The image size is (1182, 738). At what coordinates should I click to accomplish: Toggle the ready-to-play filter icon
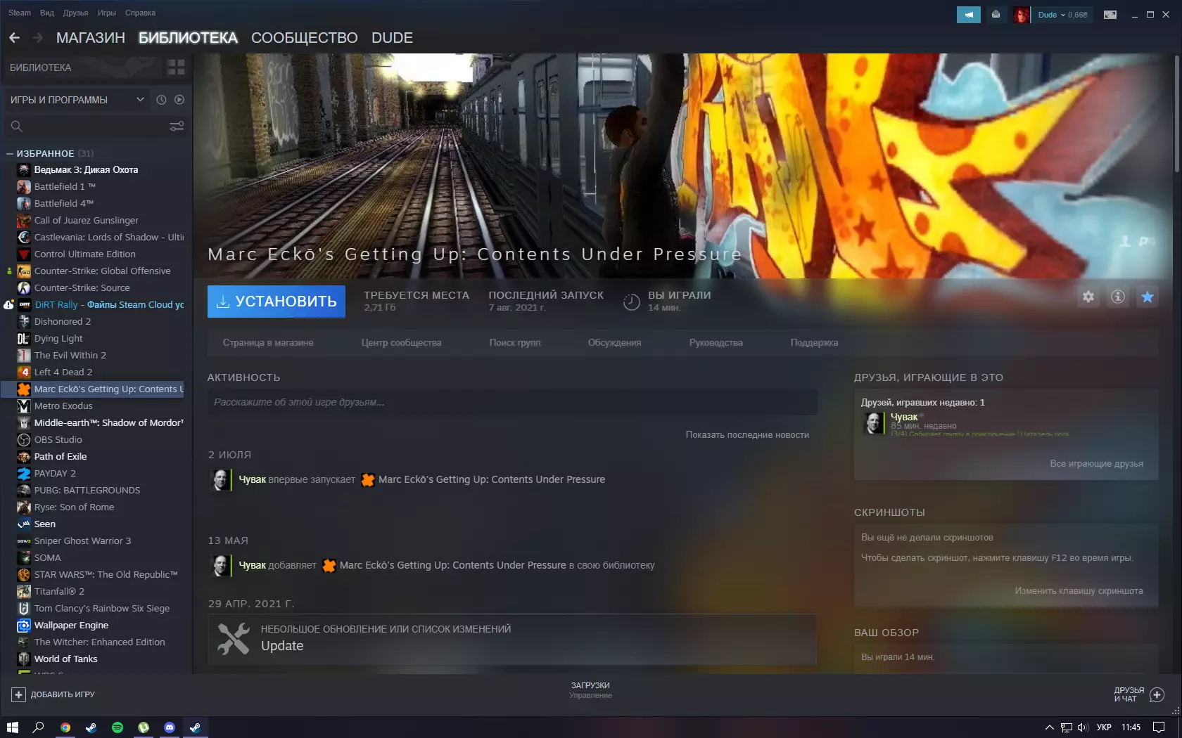179,100
